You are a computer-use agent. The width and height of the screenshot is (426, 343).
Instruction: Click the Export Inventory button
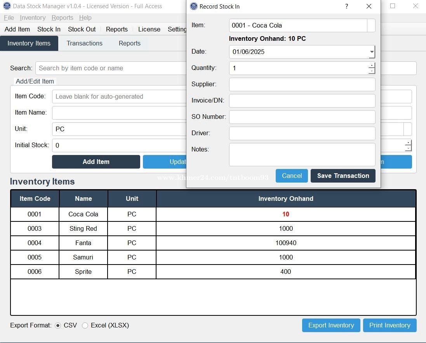pos(331,326)
